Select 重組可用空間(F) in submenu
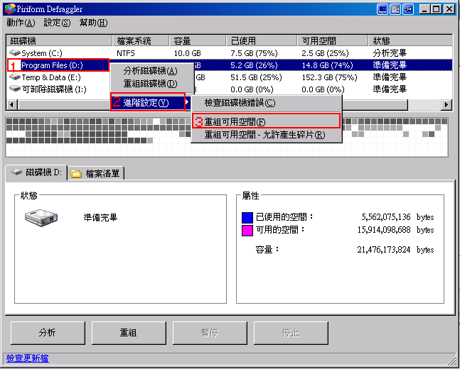The image size is (460, 369). [266, 121]
